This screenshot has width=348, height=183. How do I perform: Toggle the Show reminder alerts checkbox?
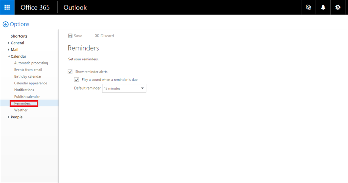(x=70, y=72)
